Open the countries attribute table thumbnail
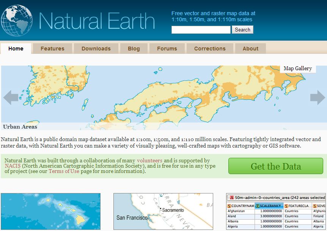This screenshot has width=327, height=231. click(x=276, y=211)
